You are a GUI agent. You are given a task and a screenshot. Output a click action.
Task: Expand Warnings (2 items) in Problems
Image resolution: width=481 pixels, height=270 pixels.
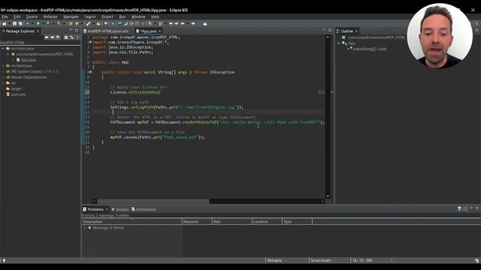coord(85,228)
